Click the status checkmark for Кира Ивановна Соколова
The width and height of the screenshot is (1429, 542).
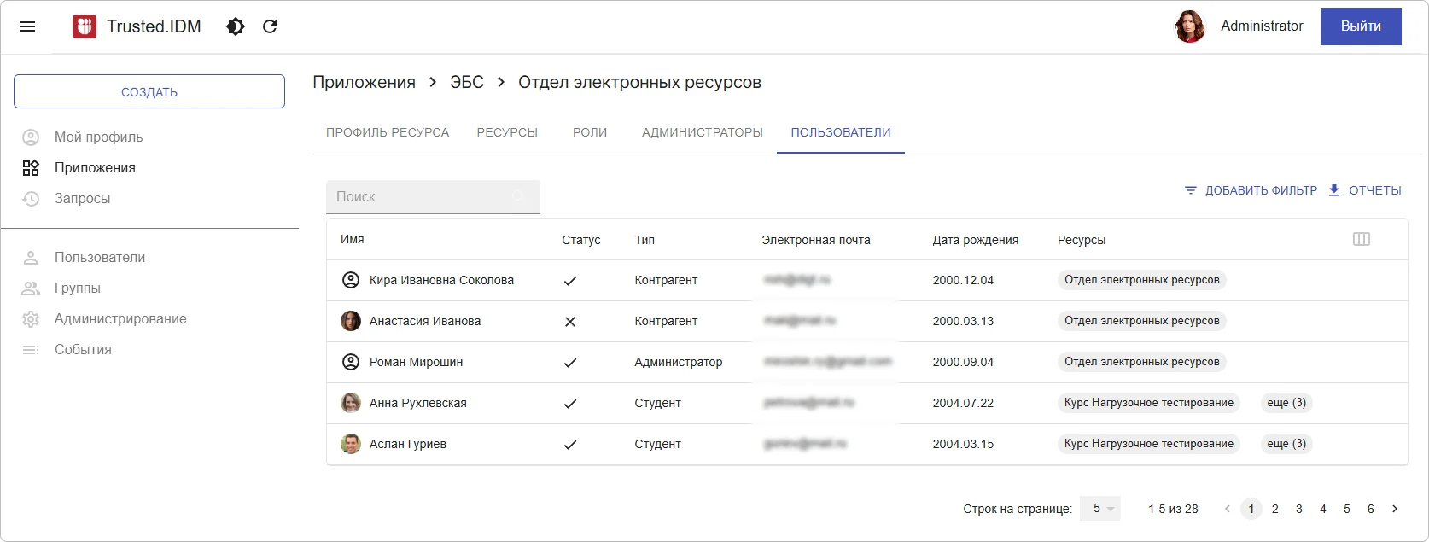[x=570, y=281]
